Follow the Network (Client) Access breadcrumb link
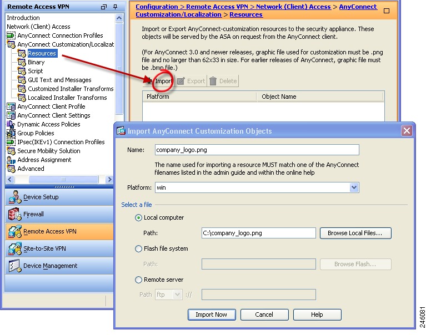Viewport: 426px width, 335px height. click(x=293, y=7)
